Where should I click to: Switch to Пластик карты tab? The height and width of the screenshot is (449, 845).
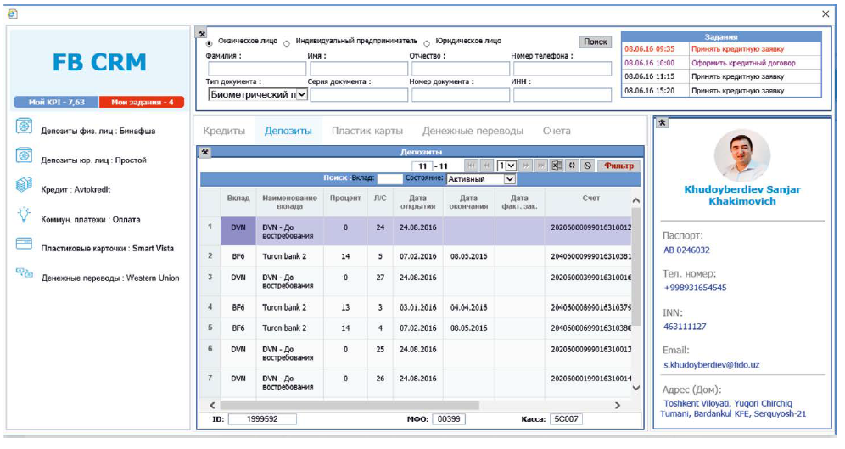click(x=367, y=131)
